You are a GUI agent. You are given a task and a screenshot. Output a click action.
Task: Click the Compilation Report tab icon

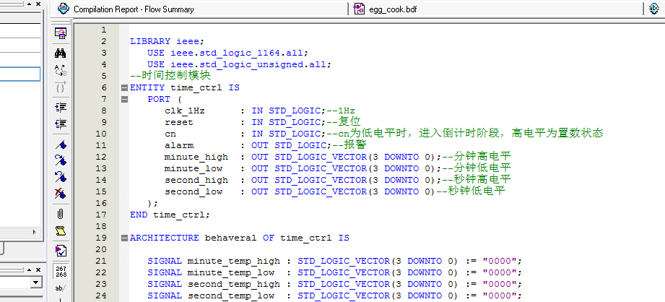(x=64, y=9)
